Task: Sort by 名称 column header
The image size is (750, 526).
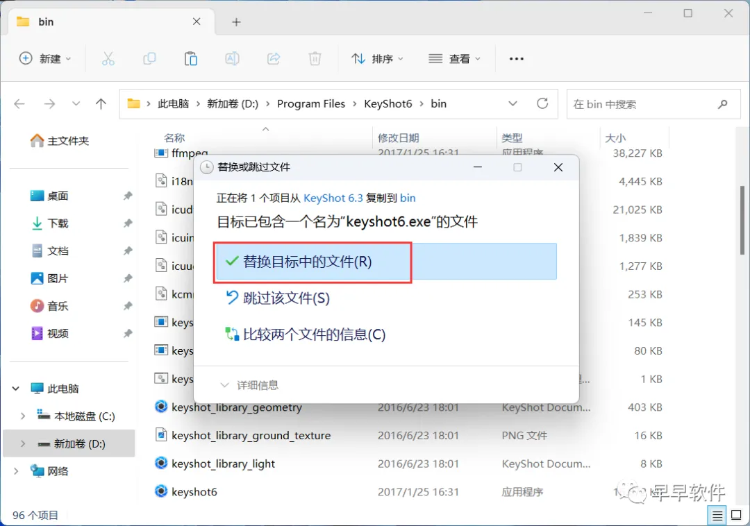Action: pyautogui.click(x=174, y=138)
